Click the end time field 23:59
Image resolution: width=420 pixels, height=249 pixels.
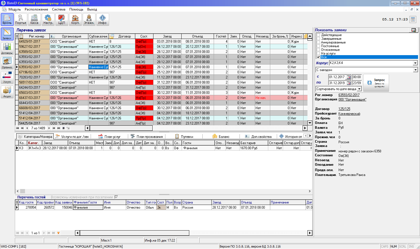coord(357,83)
